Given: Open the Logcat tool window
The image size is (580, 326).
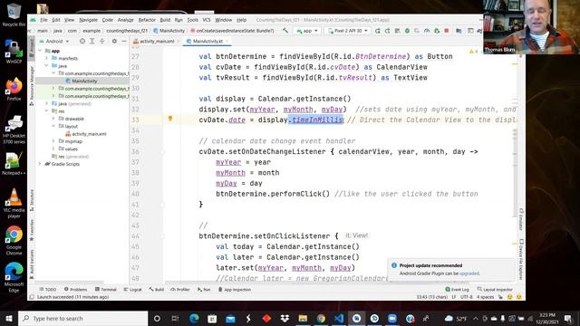Looking at the screenshot, I should point(133,290).
